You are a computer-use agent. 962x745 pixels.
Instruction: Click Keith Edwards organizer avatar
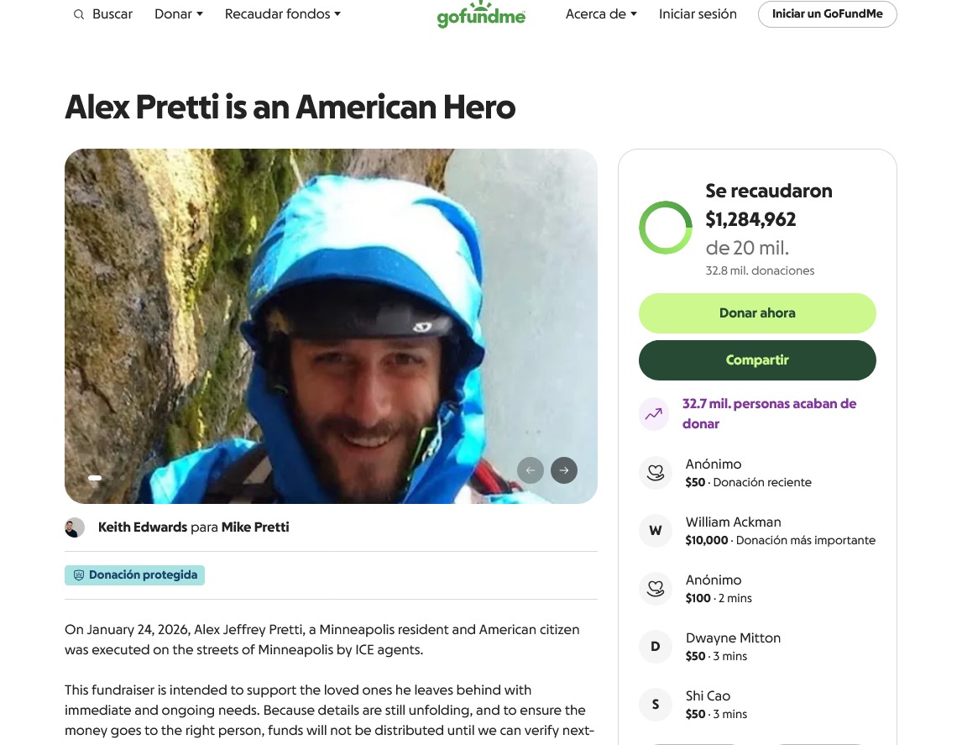tap(75, 527)
